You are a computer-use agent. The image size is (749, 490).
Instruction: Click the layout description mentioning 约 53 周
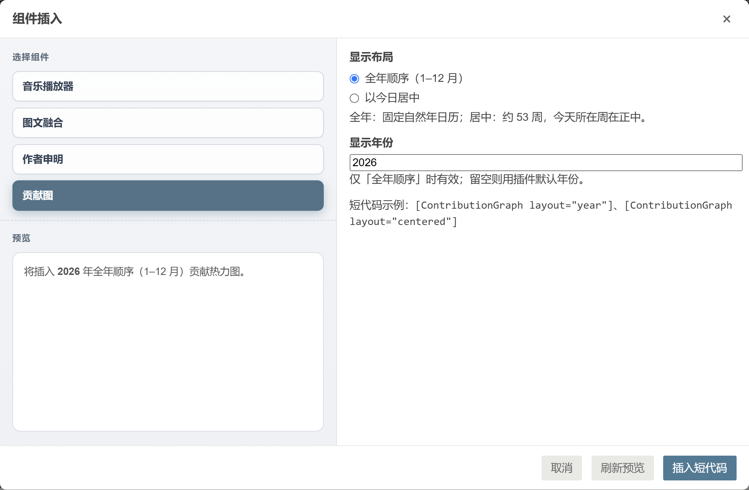click(x=500, y=117)
